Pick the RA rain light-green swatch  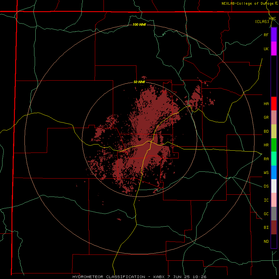274,159
